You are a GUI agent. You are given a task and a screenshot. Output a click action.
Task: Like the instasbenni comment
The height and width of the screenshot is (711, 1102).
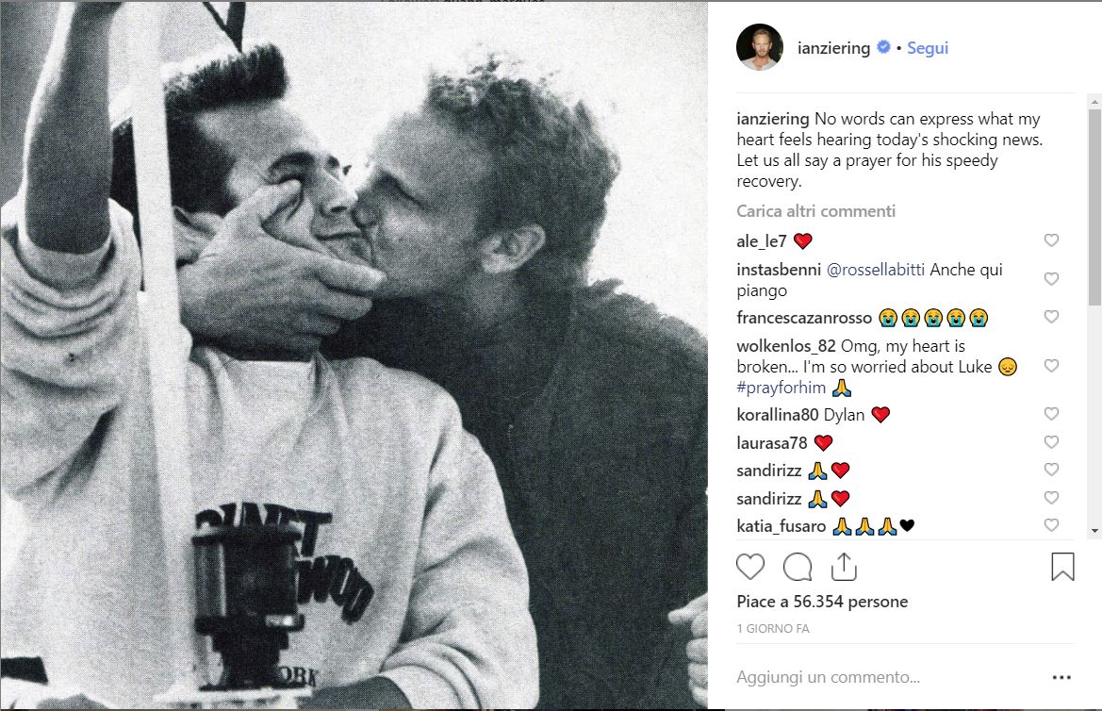coord(1051,279)
